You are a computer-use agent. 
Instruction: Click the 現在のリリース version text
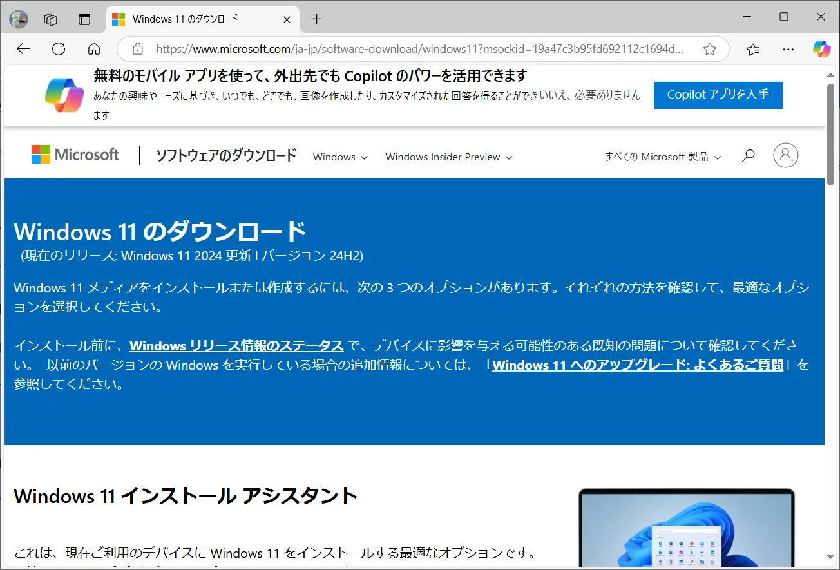tap(192, 256)
